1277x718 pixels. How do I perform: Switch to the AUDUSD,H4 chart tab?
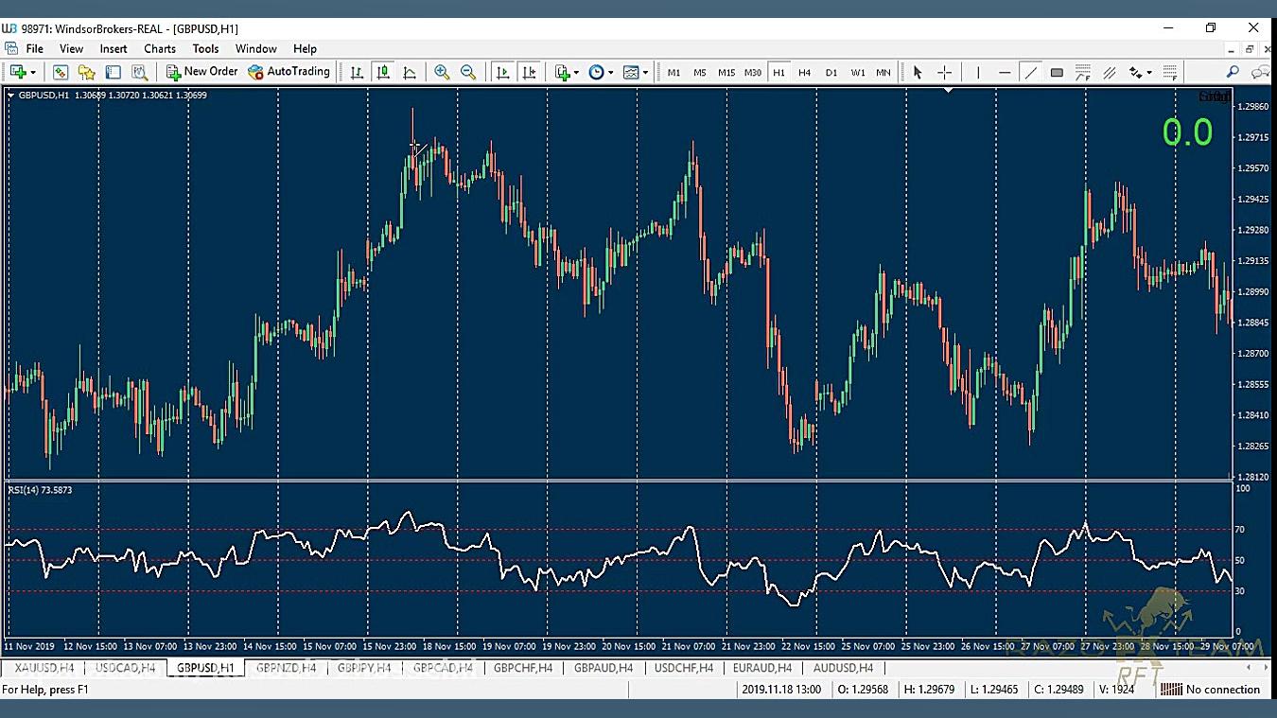coord(843,668)
